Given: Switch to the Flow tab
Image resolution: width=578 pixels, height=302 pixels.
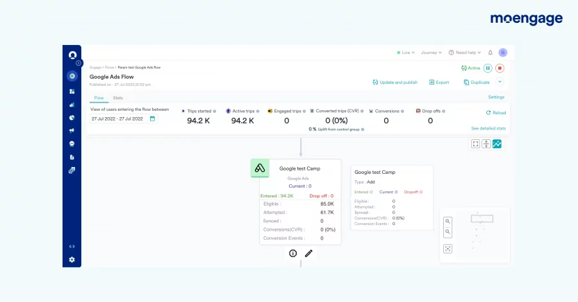Looking at the screenshot, I should coord(99,98).
